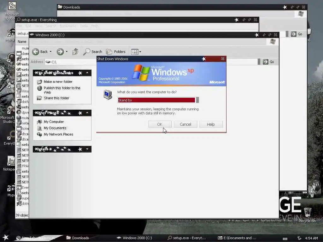Click the 4:54 AM clock in the tray

311,238
